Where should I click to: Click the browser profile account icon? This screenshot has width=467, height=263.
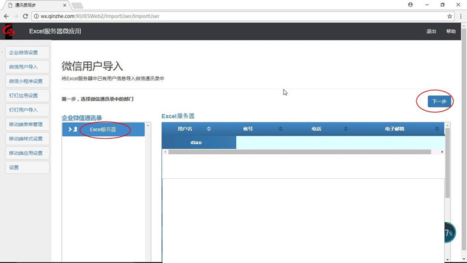pyautogui.click(x=410, y=5)
